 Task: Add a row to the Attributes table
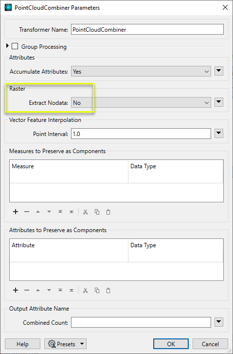[x=16, y=290]
